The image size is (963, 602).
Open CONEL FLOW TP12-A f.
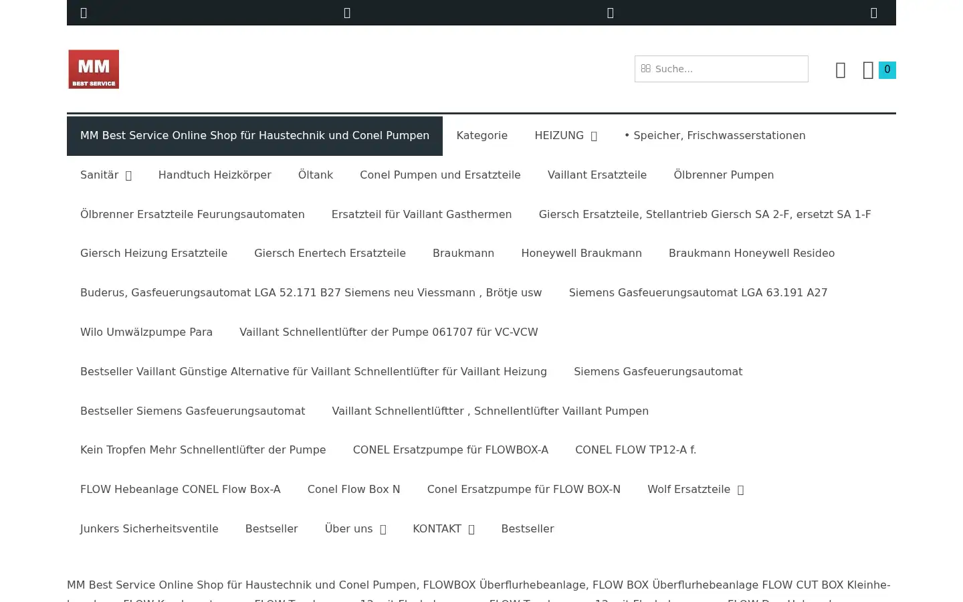tap(636, 450)
